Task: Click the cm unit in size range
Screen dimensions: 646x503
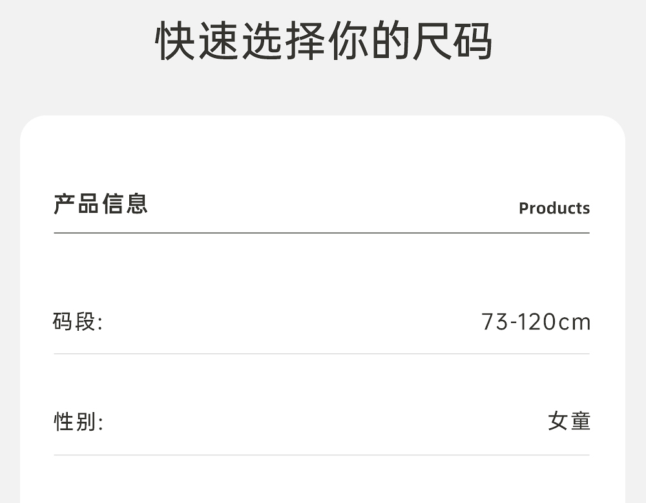Action: (574, 322)
